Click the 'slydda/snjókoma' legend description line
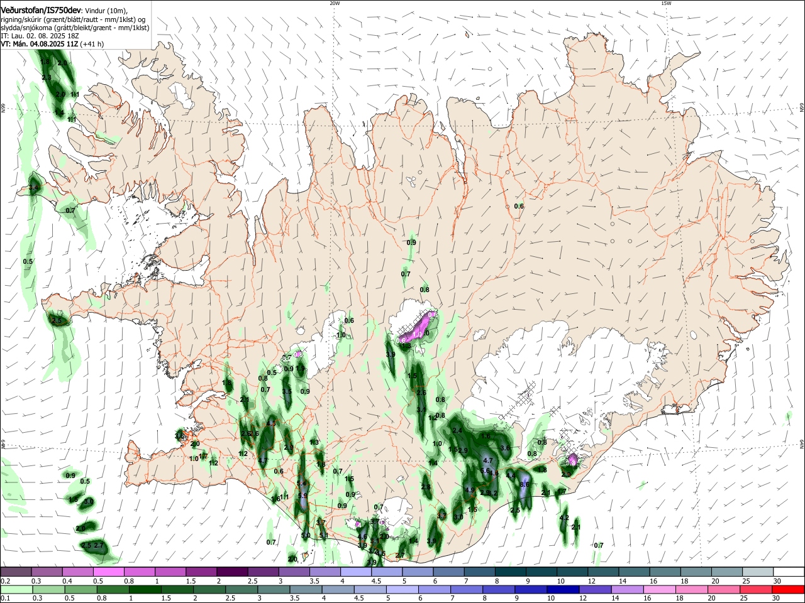This screenshot has width=805, height=603. click(x=75, y=28)
